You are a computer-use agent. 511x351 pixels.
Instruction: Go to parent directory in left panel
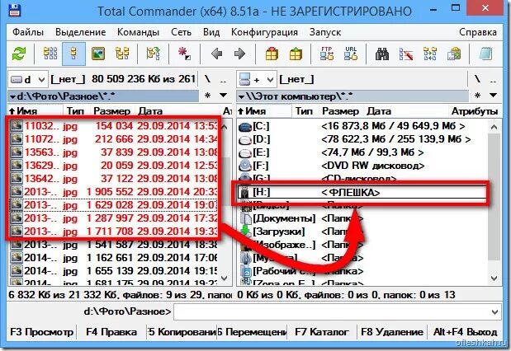click(223, 79)
